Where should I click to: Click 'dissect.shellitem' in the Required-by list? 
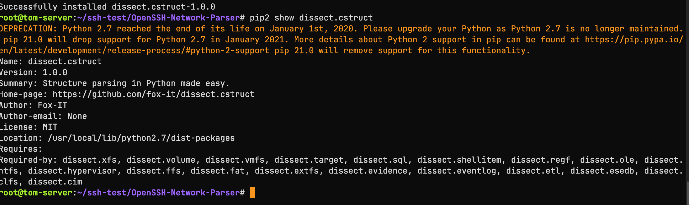pyautogui.click(x=459, y=160)
